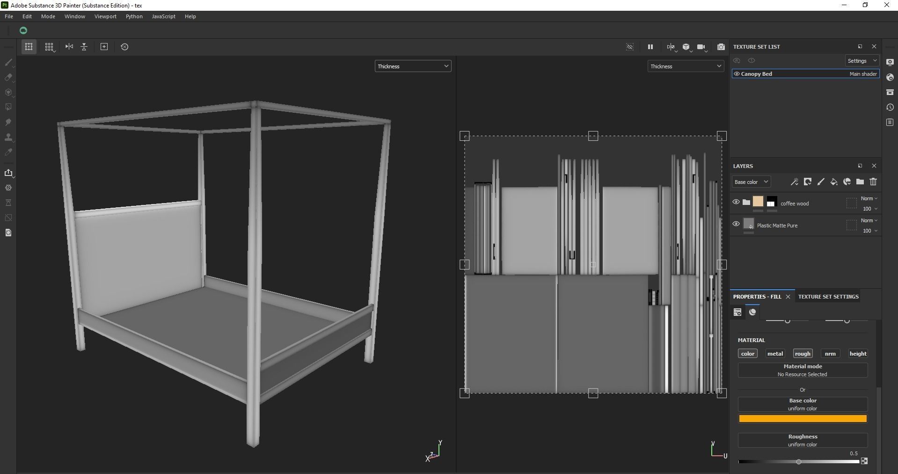Select the Smudge tool
Image resolution: width=898 pixels, height=474 pixels.
point(8,122)
